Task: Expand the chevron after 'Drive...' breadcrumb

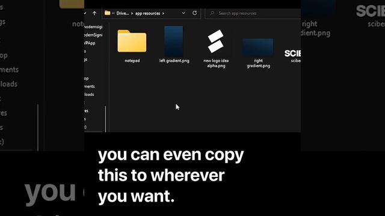Action: [132, 13]
